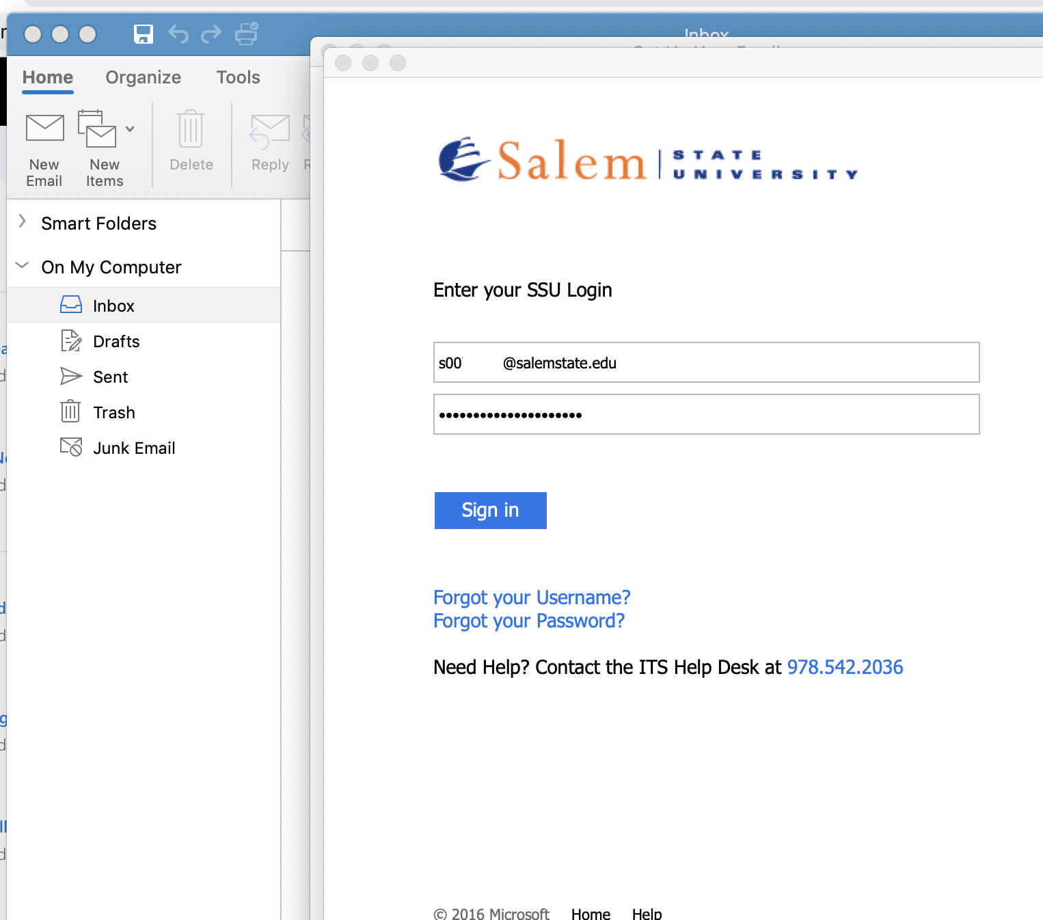The image size is (1043, 920).
Task: Click the Junk Email blocked-envelope icon
Action: [x=71, y=447]
